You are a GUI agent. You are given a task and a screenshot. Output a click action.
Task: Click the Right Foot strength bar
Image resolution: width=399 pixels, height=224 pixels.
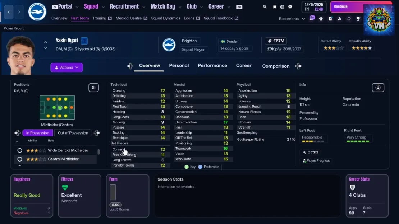358,141
